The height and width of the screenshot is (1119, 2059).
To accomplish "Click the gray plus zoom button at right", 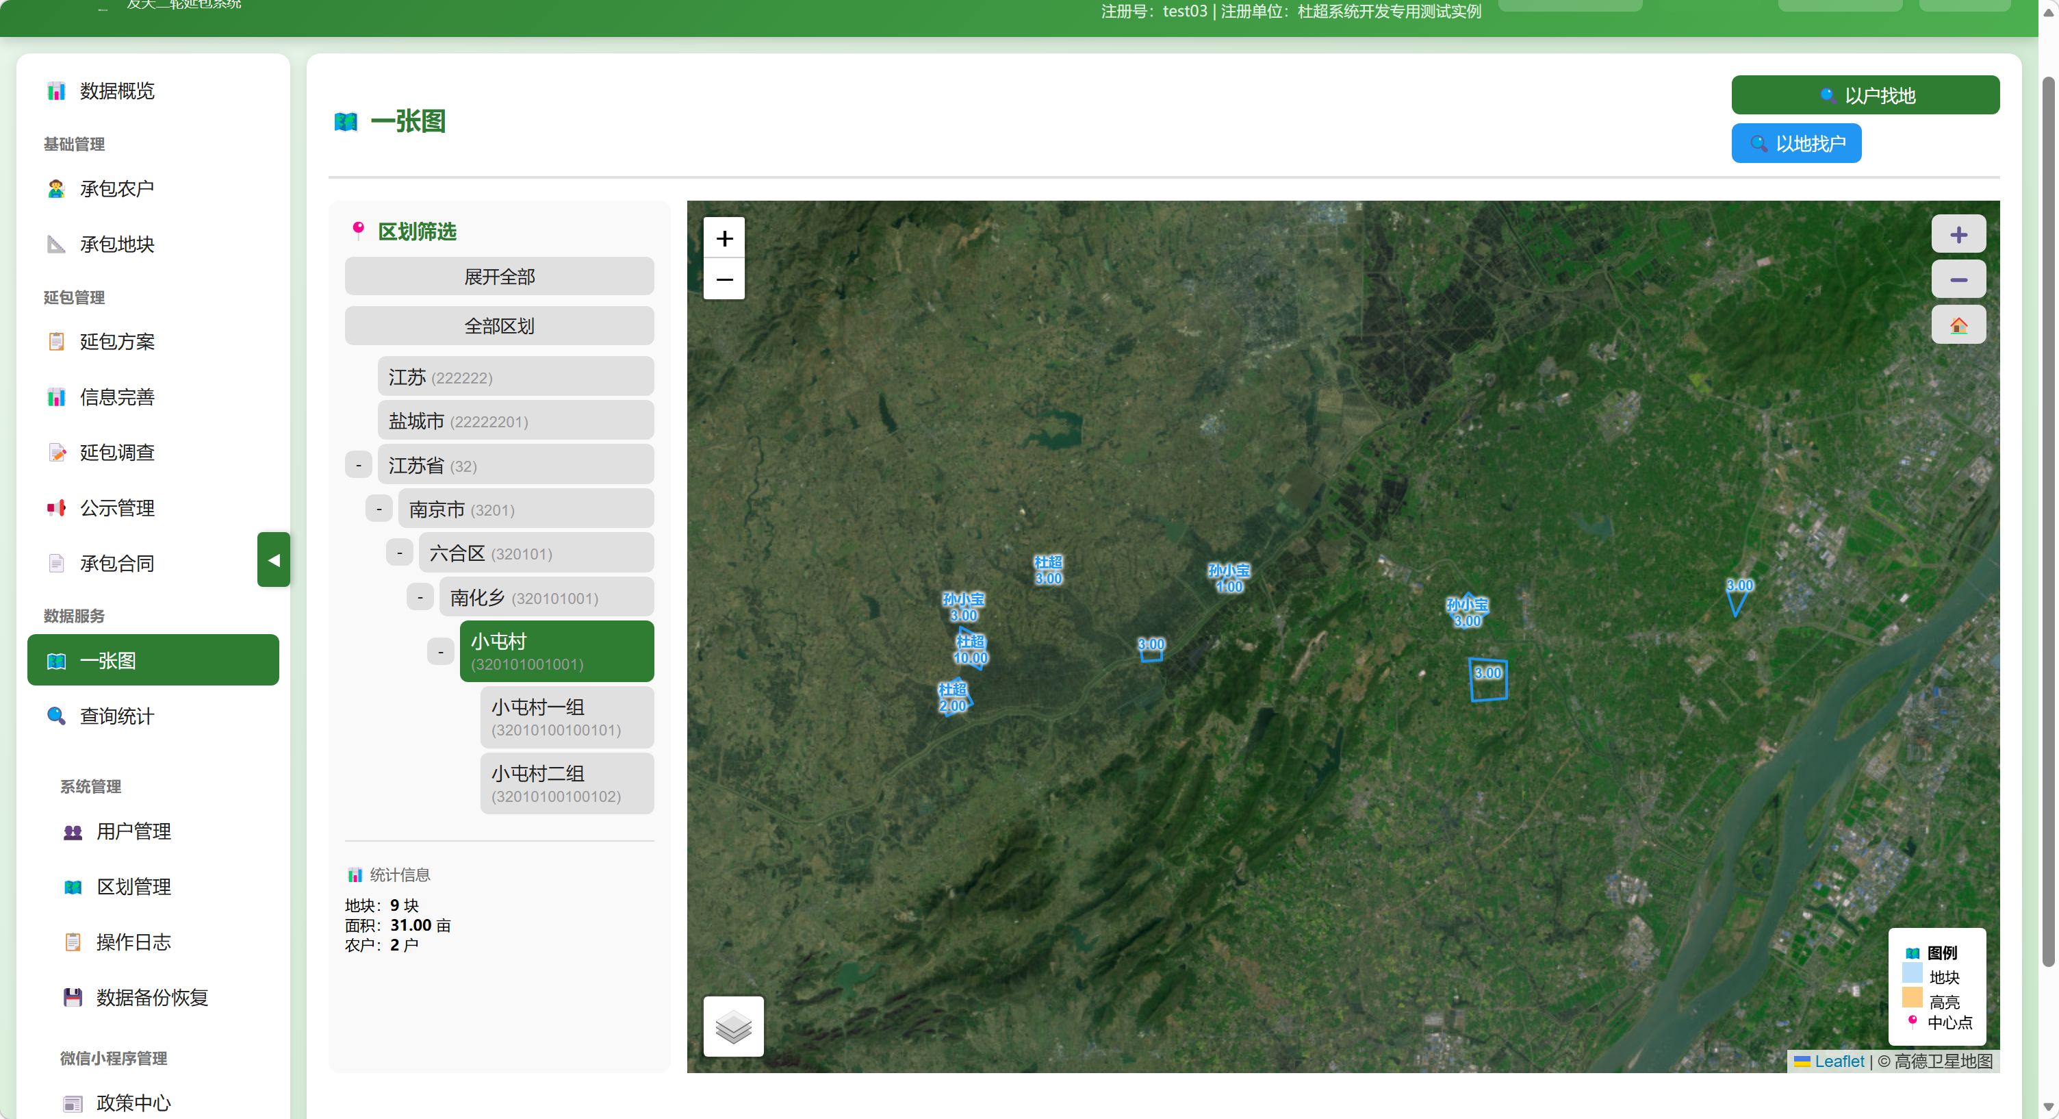I will [1958, 235].
